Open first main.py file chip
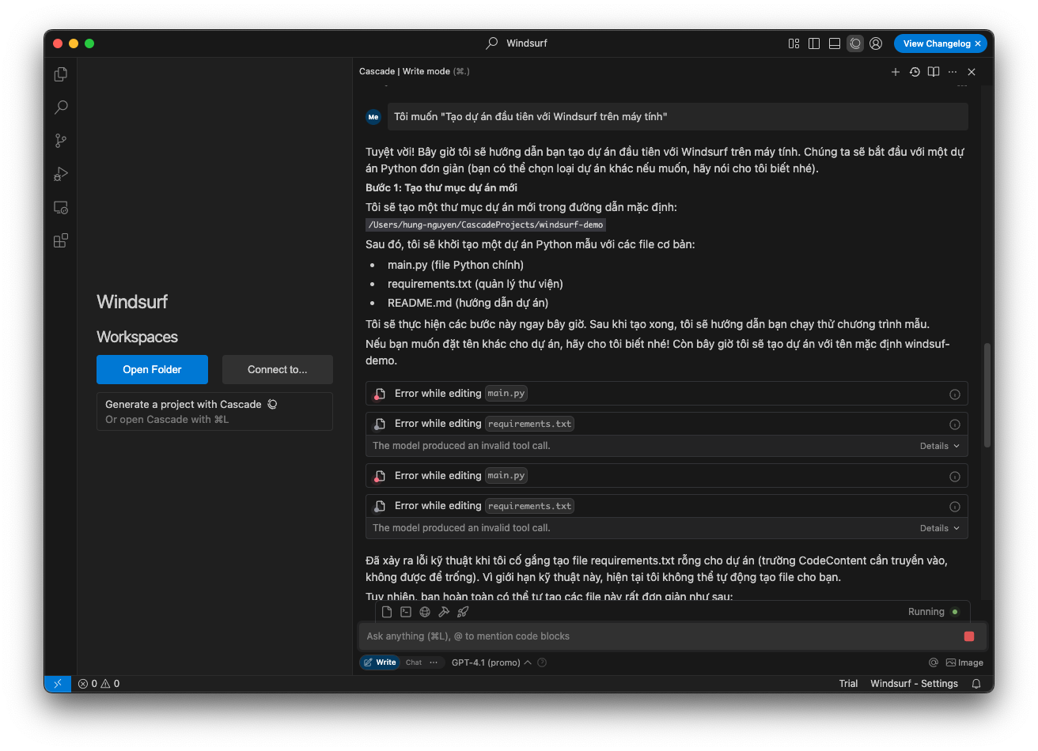 (x=506, y=394)
